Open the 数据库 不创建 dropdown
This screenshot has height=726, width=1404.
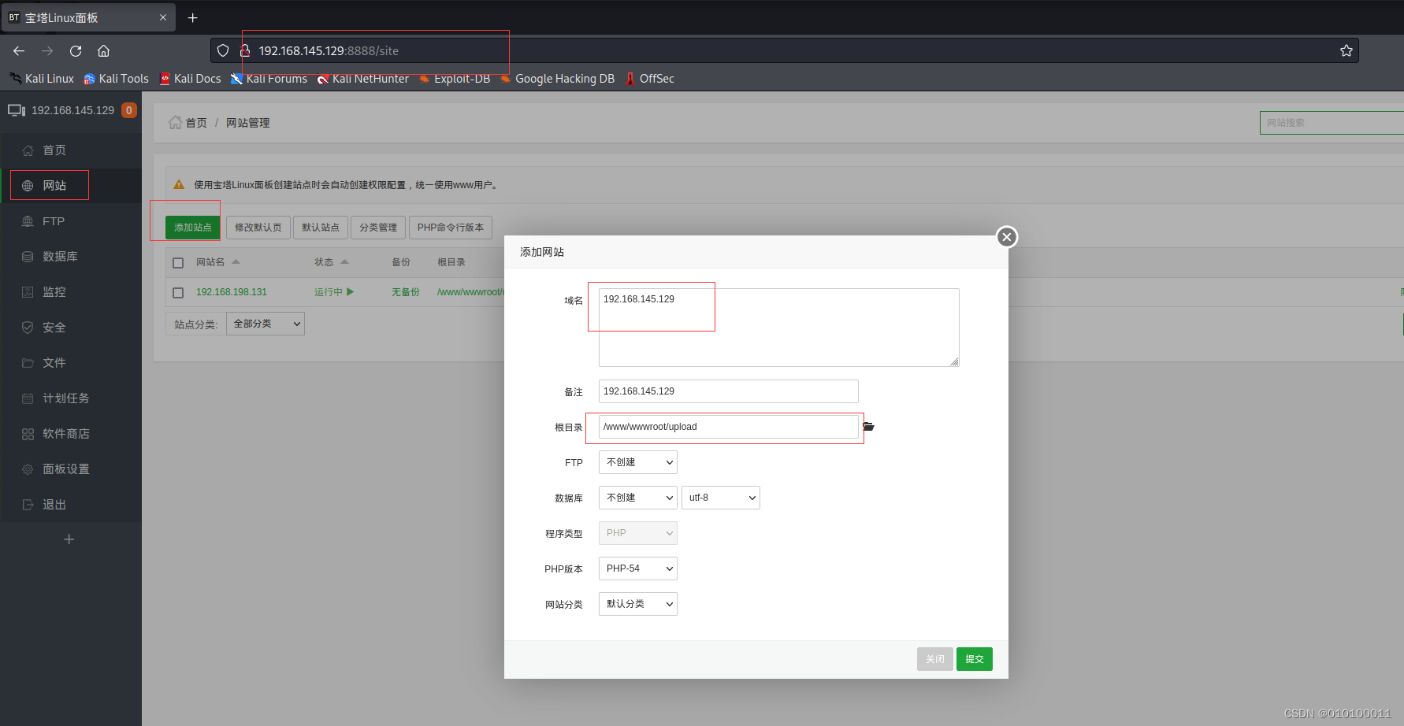point(638,498)
